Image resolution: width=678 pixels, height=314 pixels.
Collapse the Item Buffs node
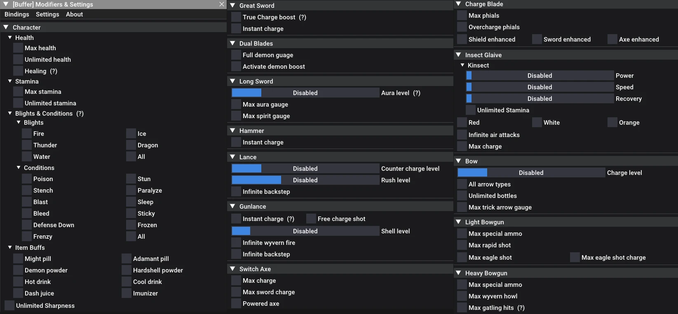point(10,247)
